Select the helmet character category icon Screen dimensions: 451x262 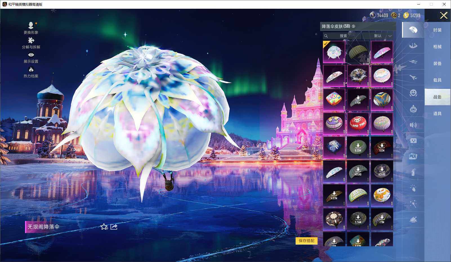point(413,109)
